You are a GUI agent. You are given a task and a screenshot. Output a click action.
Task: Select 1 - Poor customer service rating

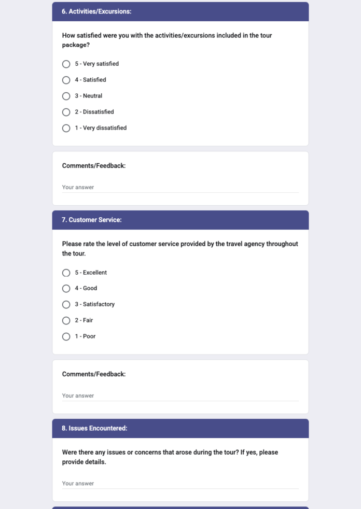tap(66, 336)
